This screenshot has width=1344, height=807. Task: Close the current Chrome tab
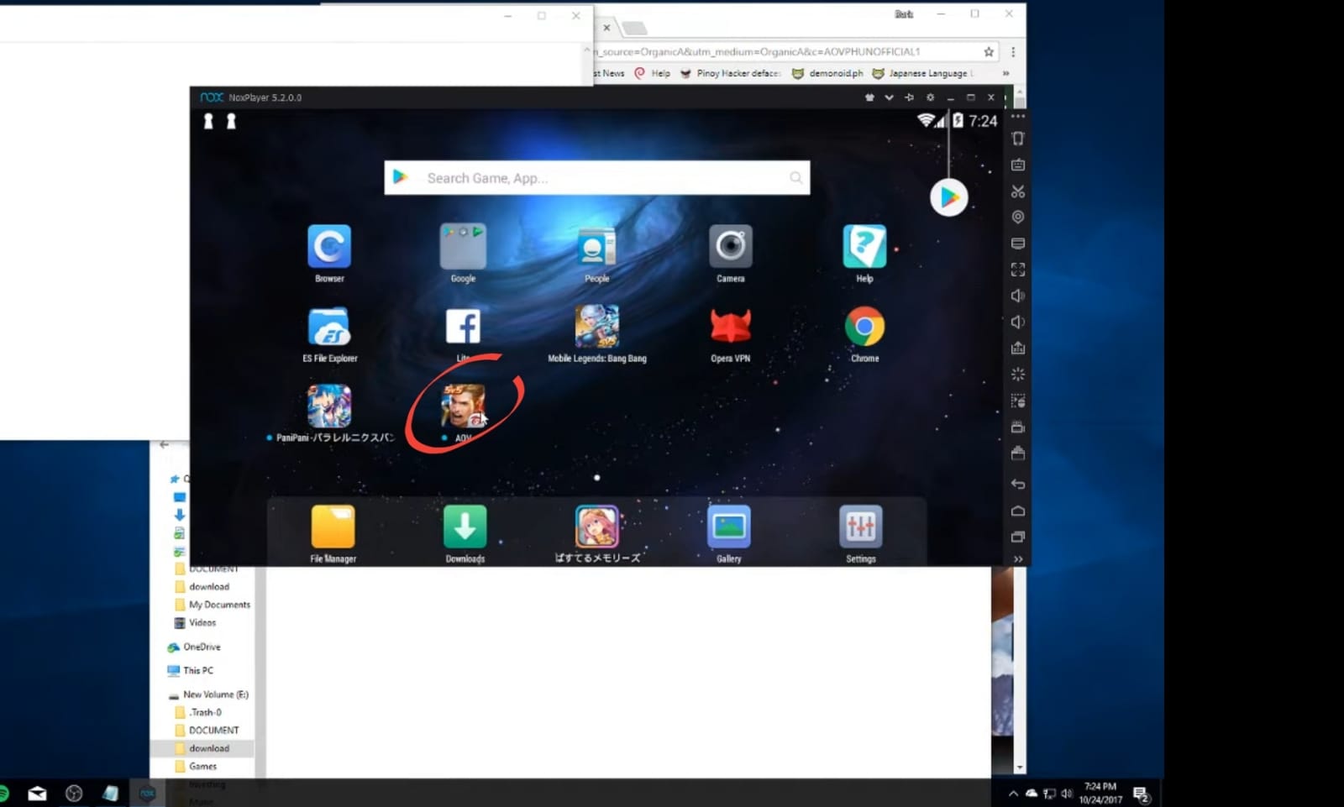coord(606,28)
